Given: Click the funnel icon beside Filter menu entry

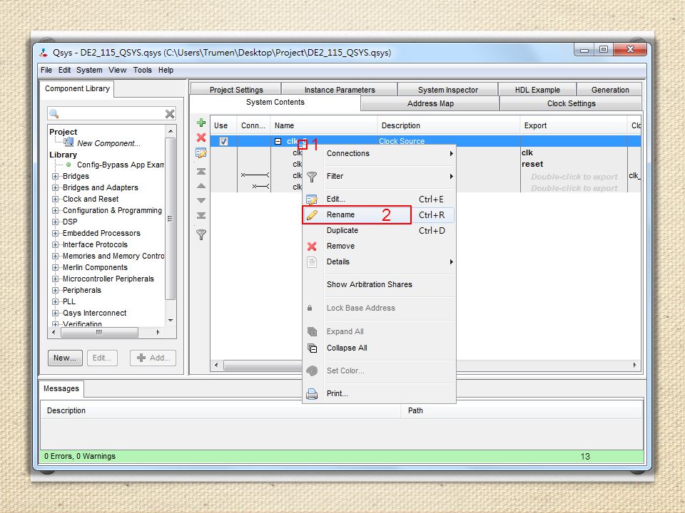Looking at the screenshot, I should click(x=312, y=177).
